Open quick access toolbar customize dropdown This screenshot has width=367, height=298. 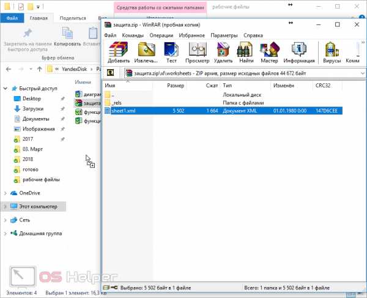[38, 7]
